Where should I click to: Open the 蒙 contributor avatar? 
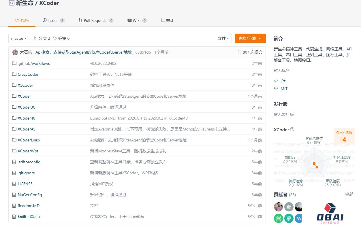pyautogui.click(x=289, y=218)
